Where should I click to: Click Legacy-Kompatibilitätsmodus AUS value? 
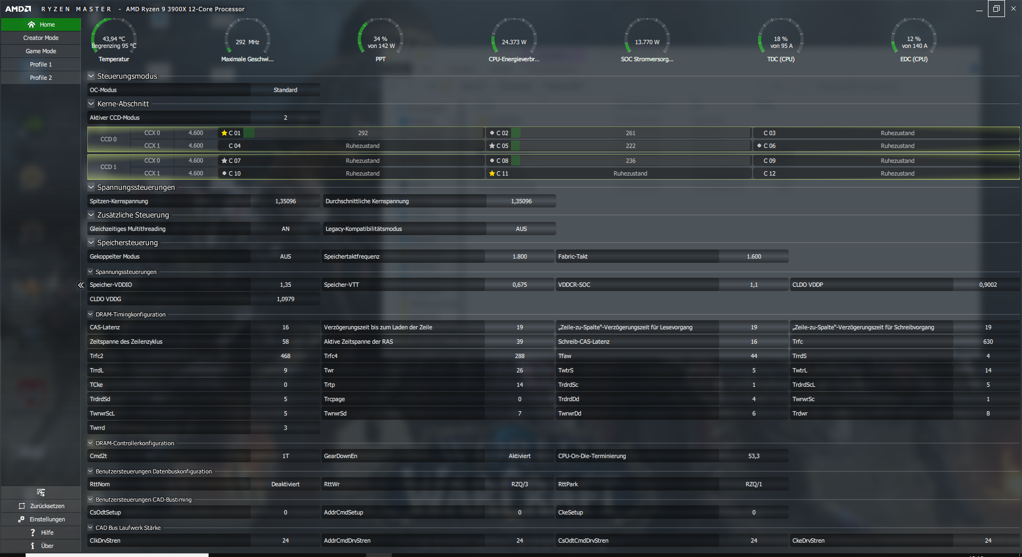521,229
